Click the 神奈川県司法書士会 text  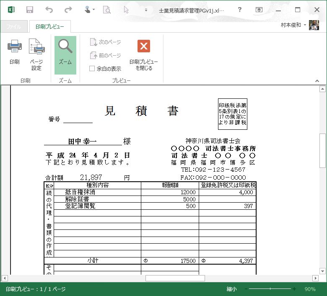pos(213,141)
